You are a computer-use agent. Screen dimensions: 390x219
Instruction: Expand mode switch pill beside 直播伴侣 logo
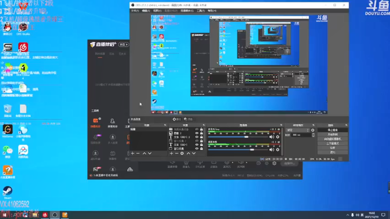(124, 44)
